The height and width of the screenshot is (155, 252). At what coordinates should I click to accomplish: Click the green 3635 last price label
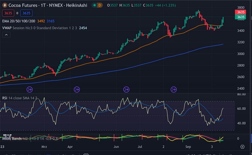tap(240, 17)
